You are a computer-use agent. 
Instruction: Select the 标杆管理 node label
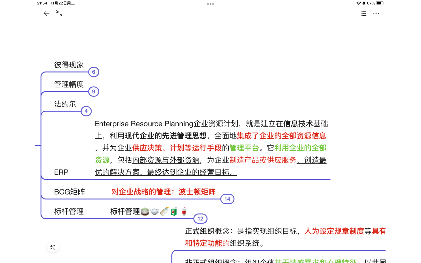click(x=69, y=211)
